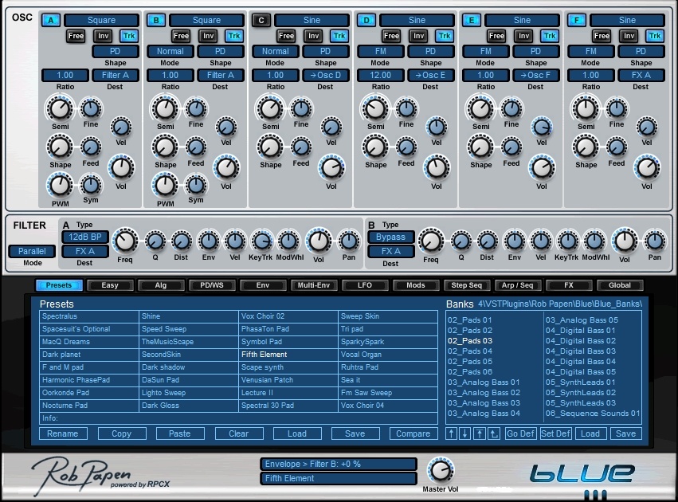Go up one folder level in Banks
Image resolution: width=678 pixels, height=502 pixels.
tap(494, 433)
